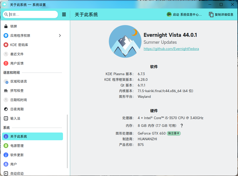238x176 pixels.
Task: Click the Summer Updates subtitle
Action: pos(160,42)
